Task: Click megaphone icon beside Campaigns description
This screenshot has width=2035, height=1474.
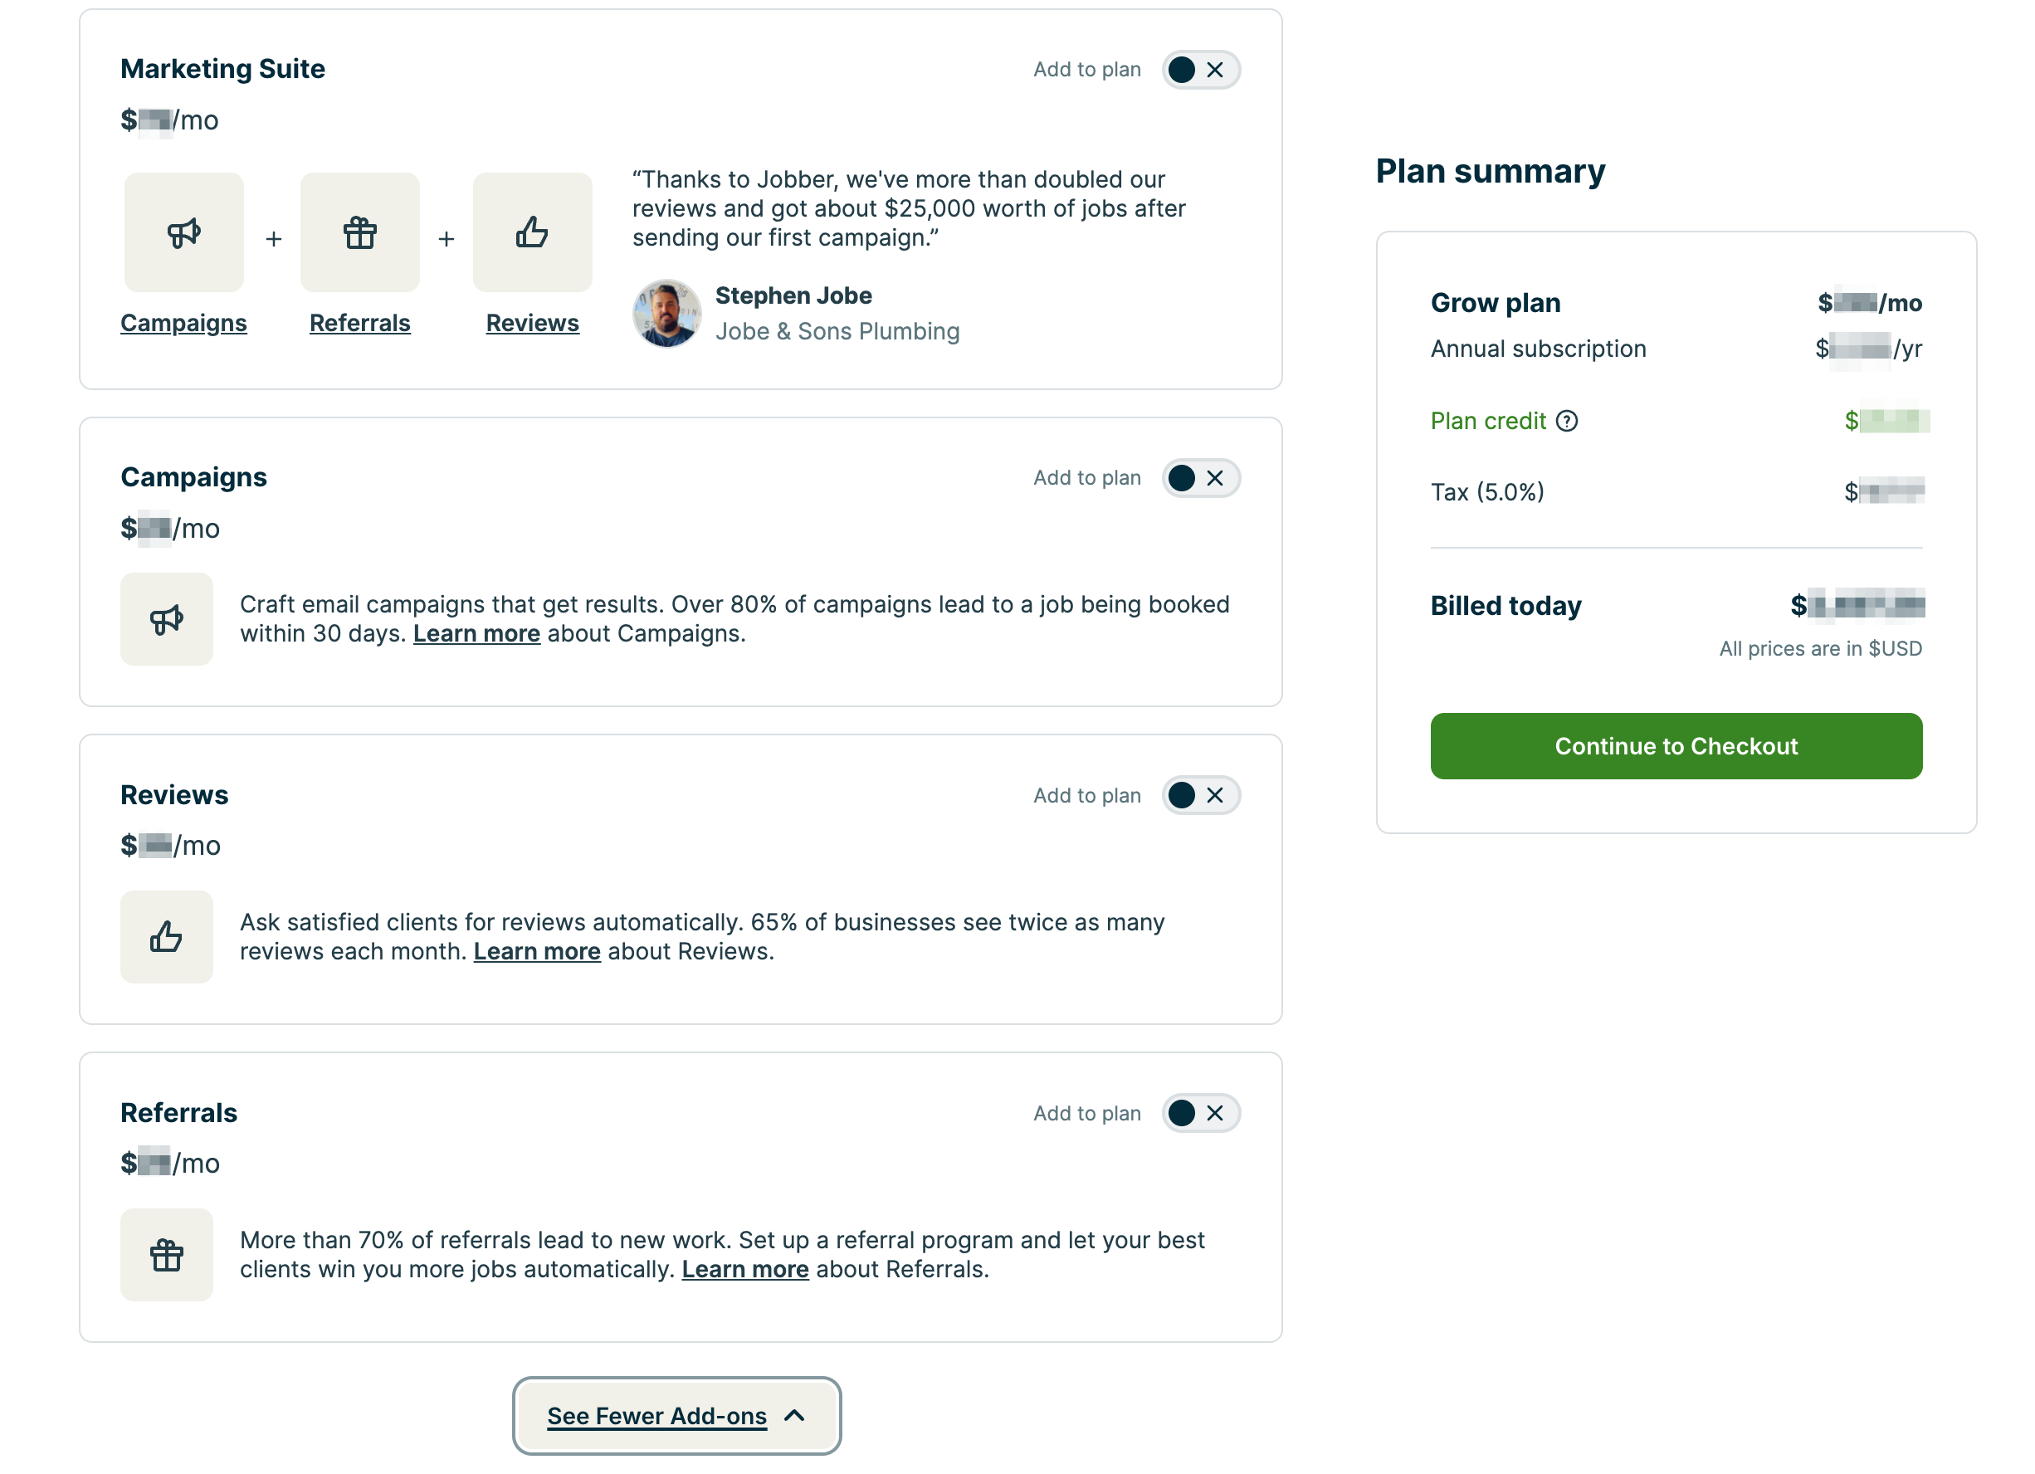Action: click(167, 620)
